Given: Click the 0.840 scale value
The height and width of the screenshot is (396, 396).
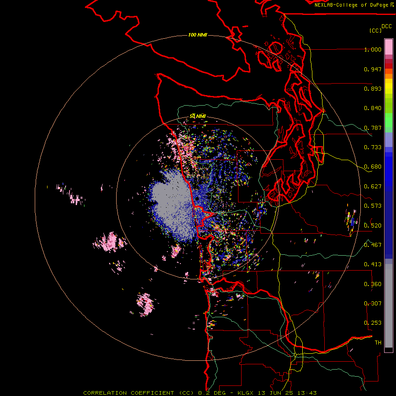Looking at the screenshot, I should (x=373, y=108).
